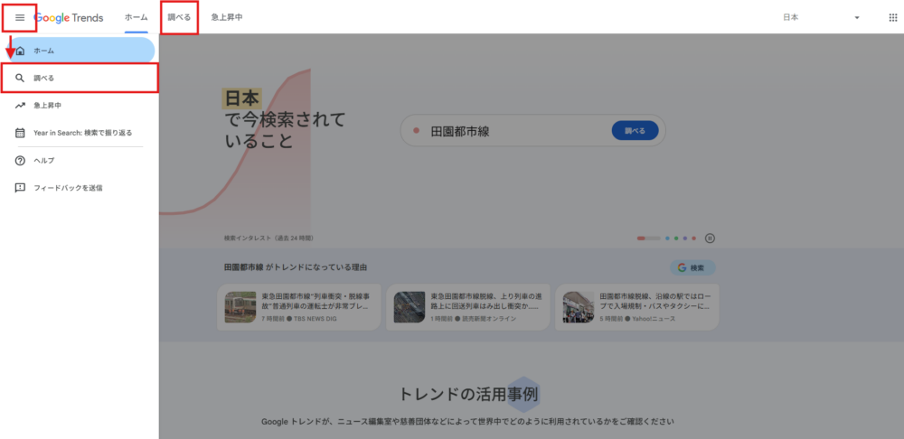Click the calendar icon for Year in Search
This screenshot has width=904, height=439.
tap(20, 133)
